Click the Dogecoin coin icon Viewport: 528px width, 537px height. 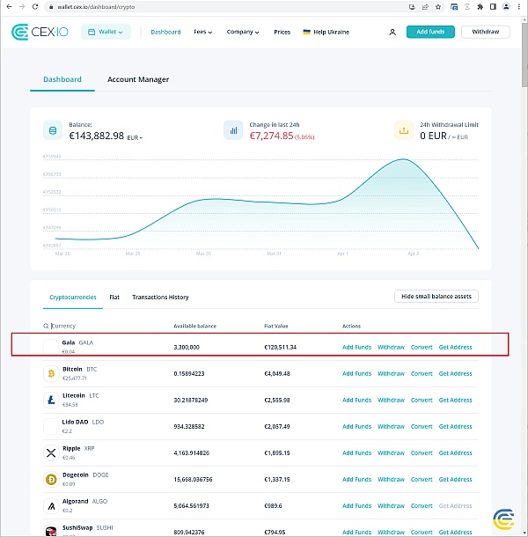pyautogui.click(x=51, y=479)
